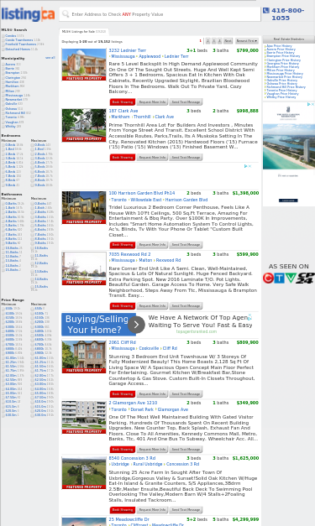The image size is (315, 526).
Task: Click the 2061 Cliff Rd property thumbnail
Action: point(84,357)
